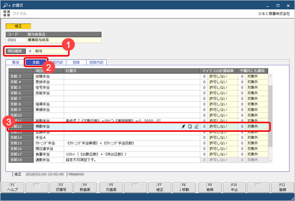Click the table scrollbar down arrow
Image resolution: width=295 pixels, height=201 pixels.
point(270,161)
